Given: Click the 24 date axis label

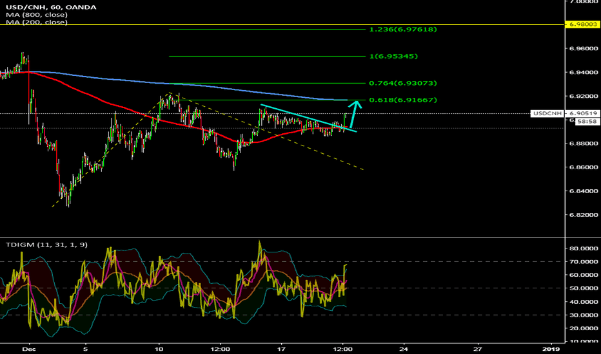Looking at the screenshot, I should click(404, 349).
